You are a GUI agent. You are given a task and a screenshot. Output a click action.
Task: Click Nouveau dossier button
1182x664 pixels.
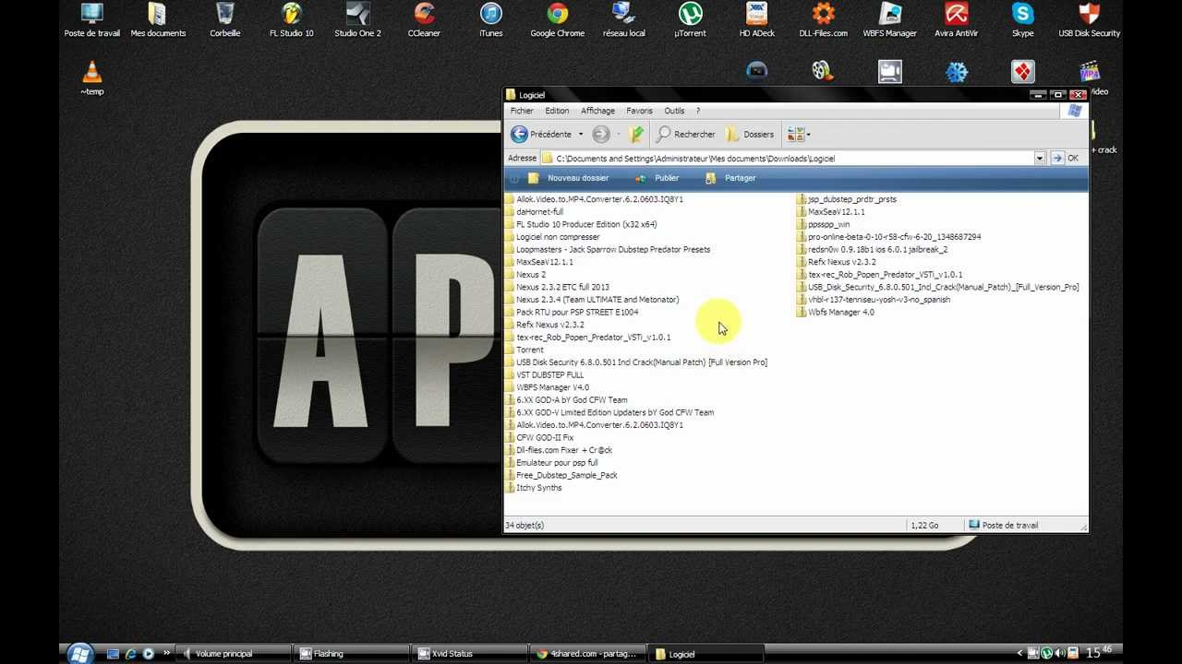click(x=568, y=178)
